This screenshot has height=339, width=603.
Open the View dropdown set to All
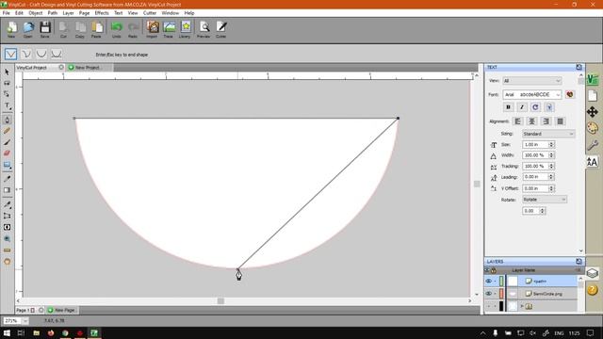click(x=531, y=81)
